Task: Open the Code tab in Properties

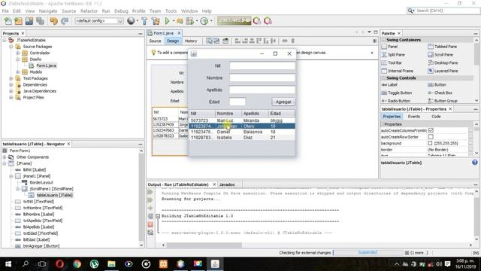Action: pyautogui.click(x=436, y=117)
